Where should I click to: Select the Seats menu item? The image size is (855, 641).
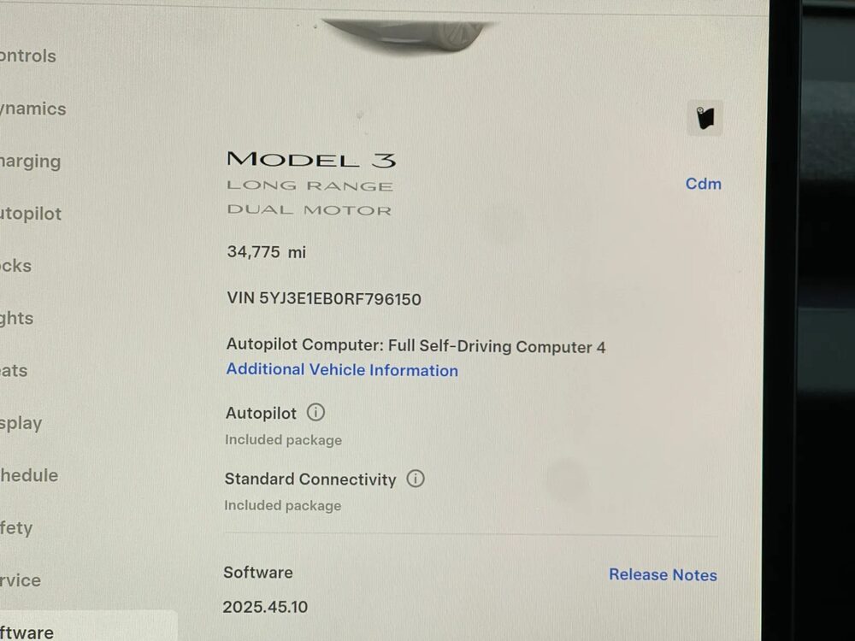[14, 371]
